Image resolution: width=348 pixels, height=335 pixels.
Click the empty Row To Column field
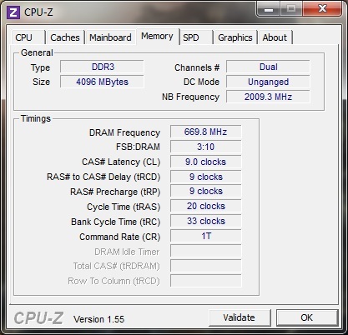click(x=206, y=281)
